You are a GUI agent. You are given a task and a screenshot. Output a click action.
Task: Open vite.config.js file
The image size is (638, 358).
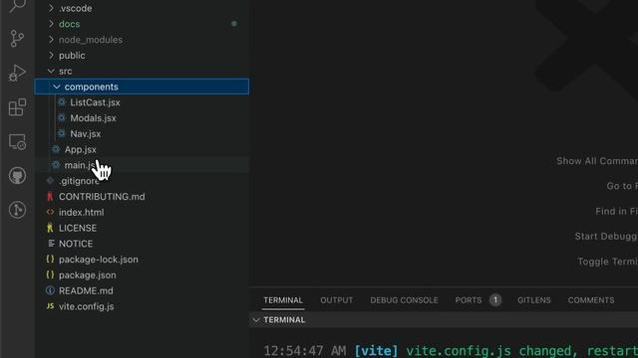pos(142,306)
